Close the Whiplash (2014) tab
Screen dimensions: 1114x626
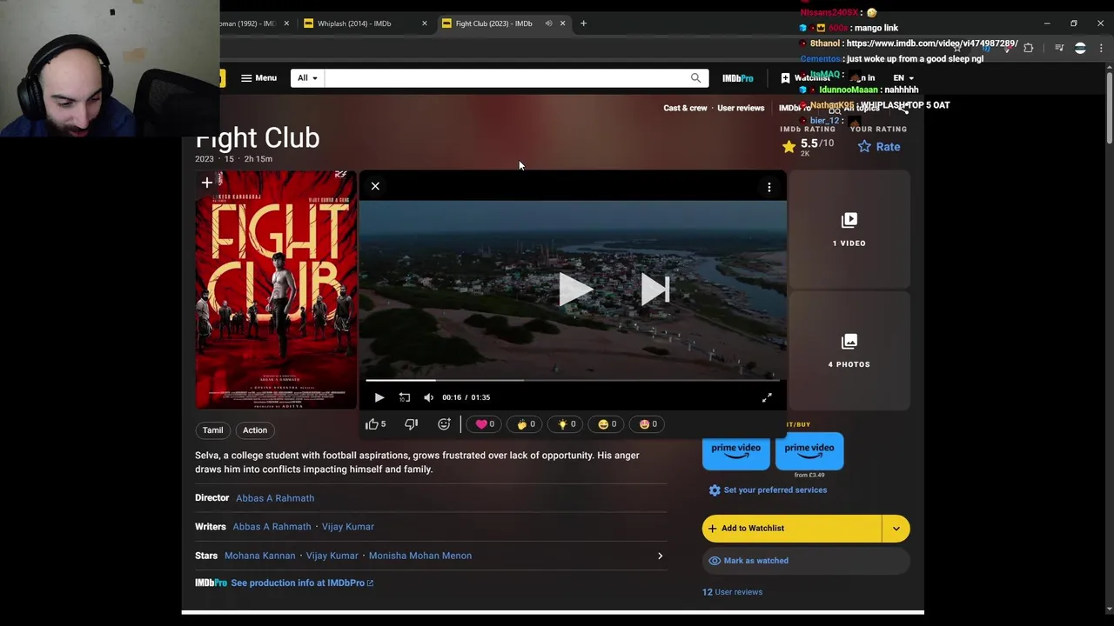pos(424,23)
